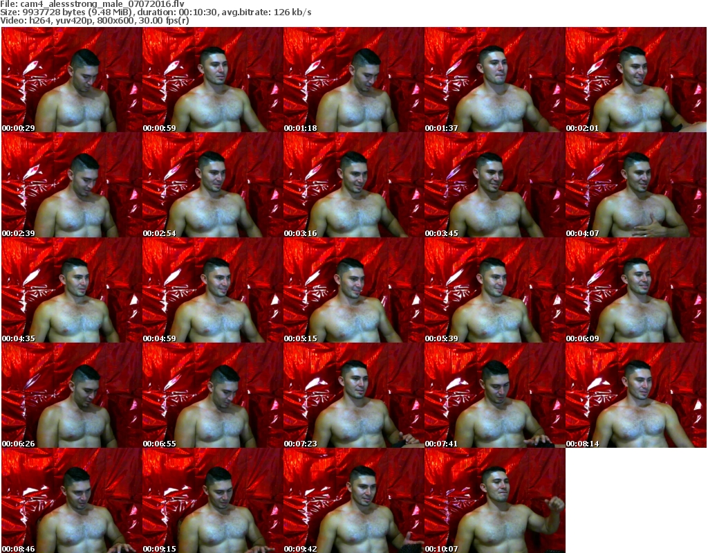Click the size line reading 9937728 bytes
This screenshot has height=553, width=708.
click(x=156, y=12)
